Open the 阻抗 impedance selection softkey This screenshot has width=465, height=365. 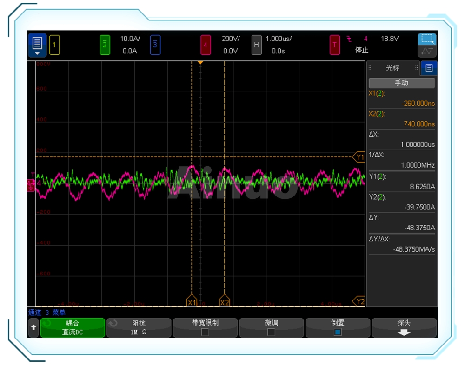pyautogui.click(x=139, y=327)
